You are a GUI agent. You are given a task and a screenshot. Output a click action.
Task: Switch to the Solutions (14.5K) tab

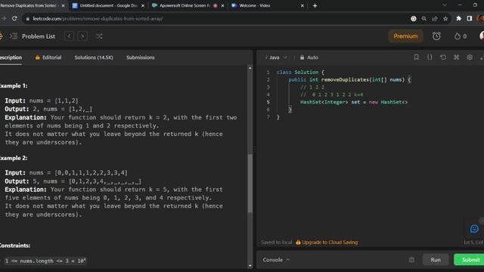point(94,57)
